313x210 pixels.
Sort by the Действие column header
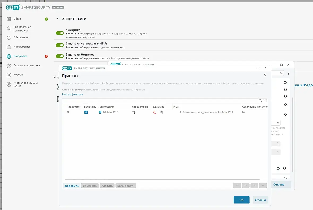pos(158,107)
